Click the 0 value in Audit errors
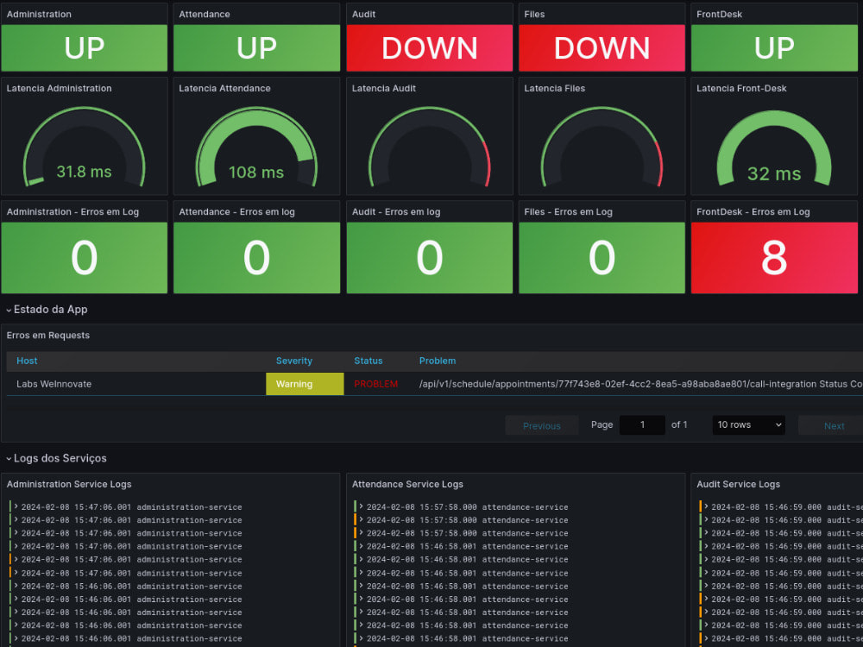The image size is (863, 647). point(429,257)
